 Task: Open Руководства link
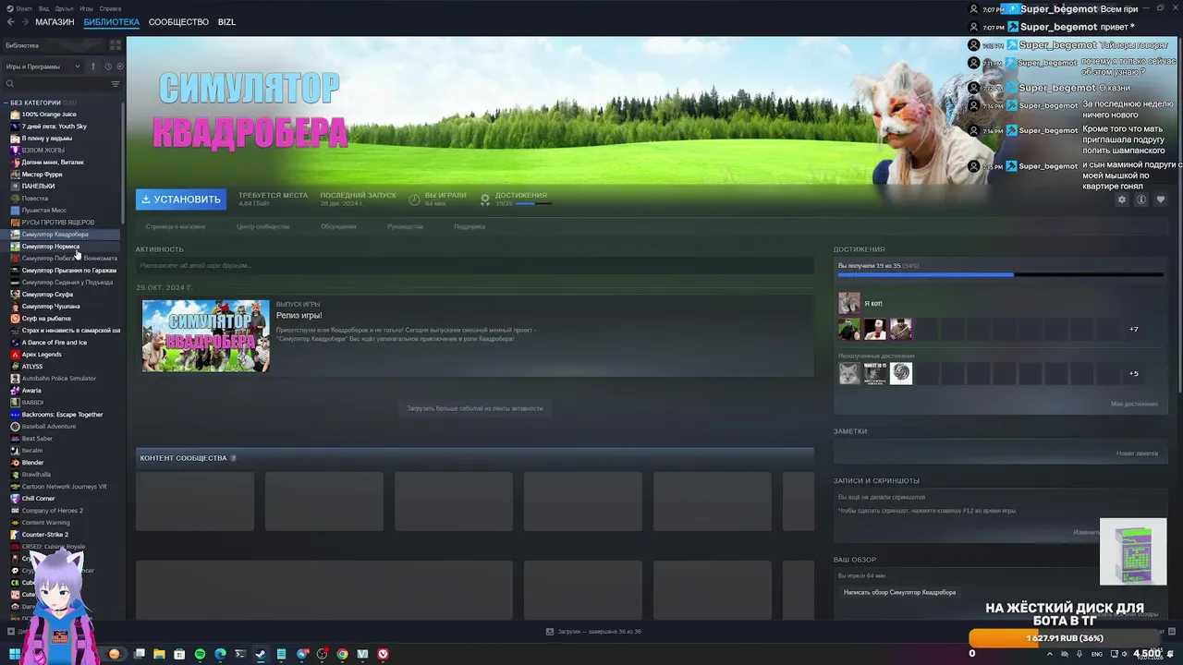[405, 226]
